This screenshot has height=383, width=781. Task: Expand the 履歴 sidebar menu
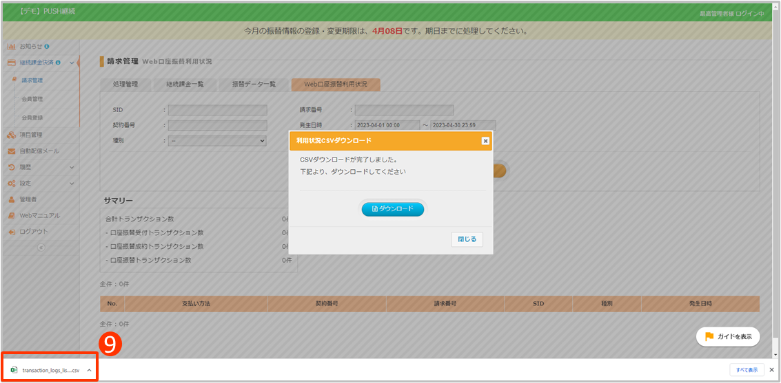40,167
